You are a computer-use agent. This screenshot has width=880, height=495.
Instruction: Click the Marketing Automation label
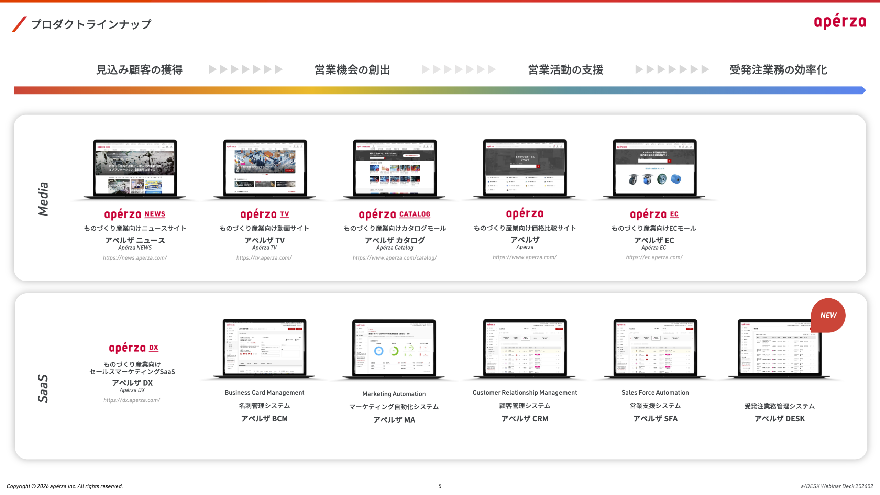click(x=394, y=394)
